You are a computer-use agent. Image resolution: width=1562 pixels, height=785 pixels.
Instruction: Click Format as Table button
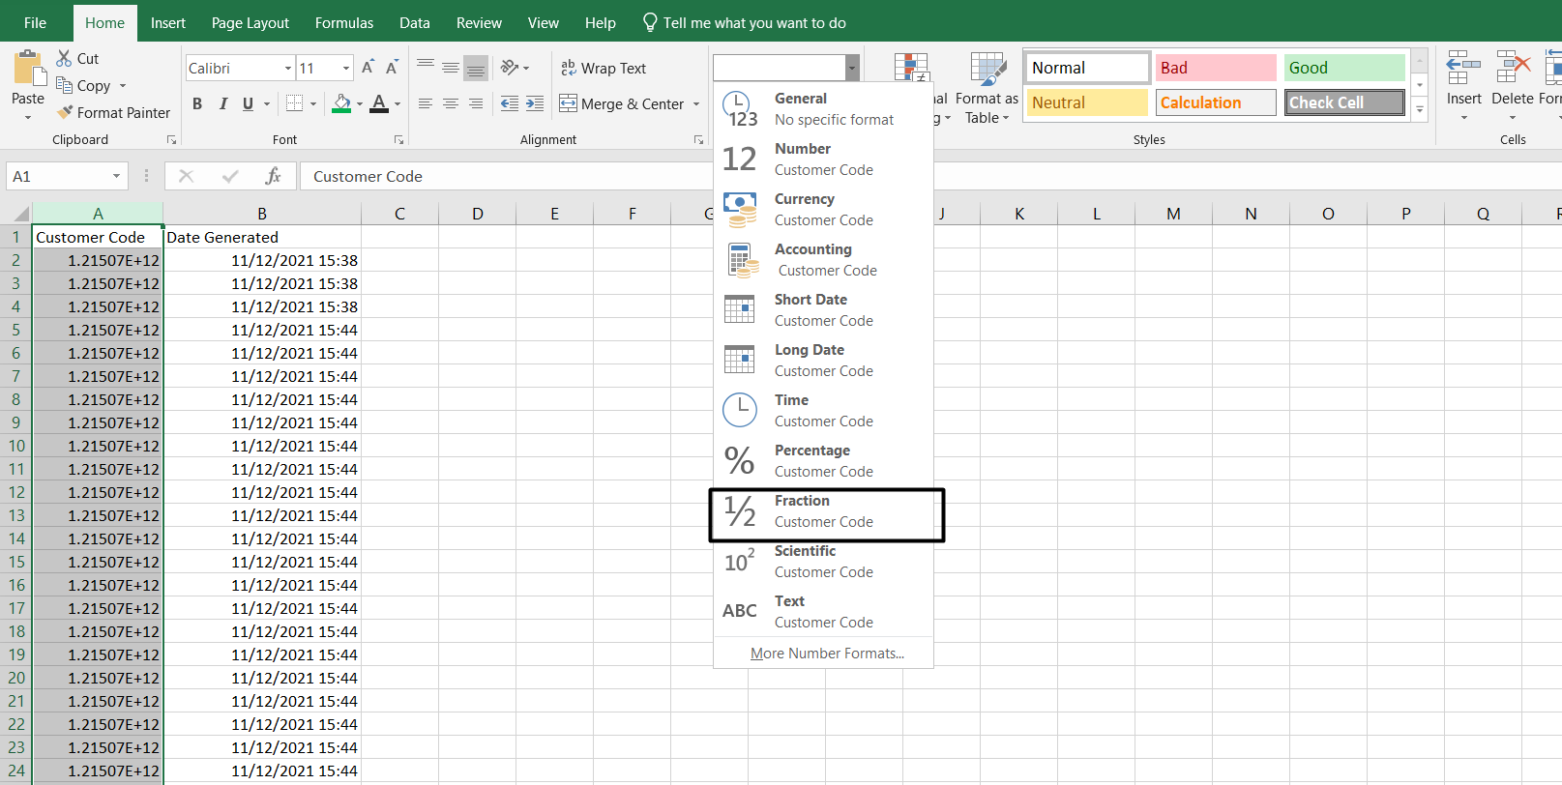click(x=987, y=87)
